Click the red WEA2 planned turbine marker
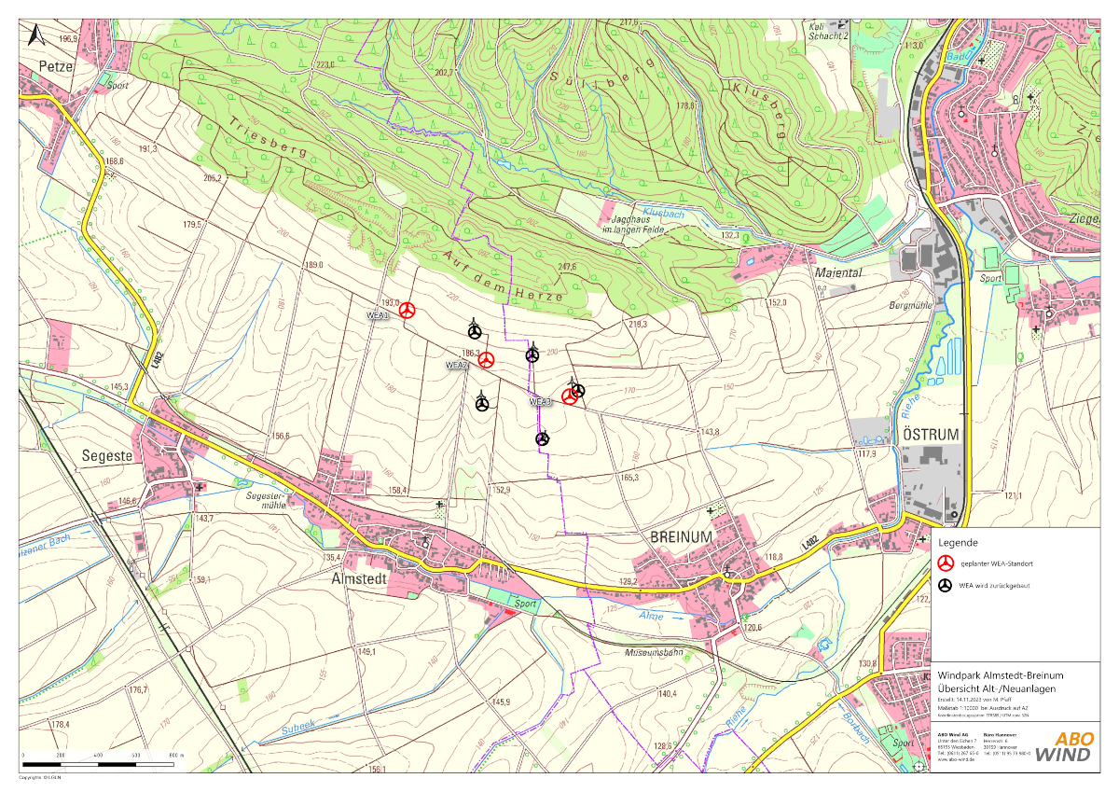Viewport: 1119px width, 792px height. click(x=487, y=360)
